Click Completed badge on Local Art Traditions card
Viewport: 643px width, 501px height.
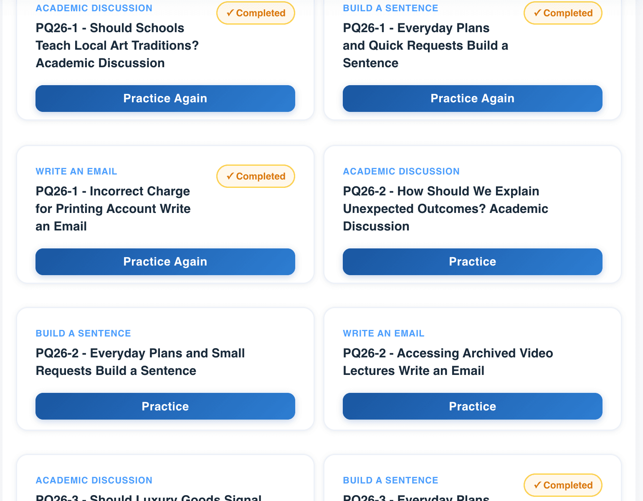[x=256, y=13]
